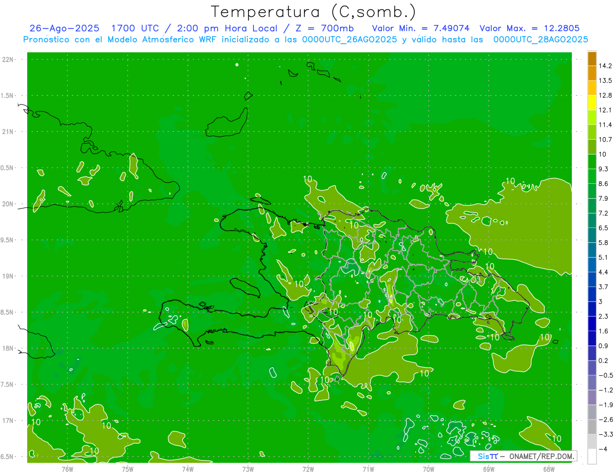Click the '74W' longitude axis label
The height and width of the screenshot is (476, 616).
[x=187, y=469]
